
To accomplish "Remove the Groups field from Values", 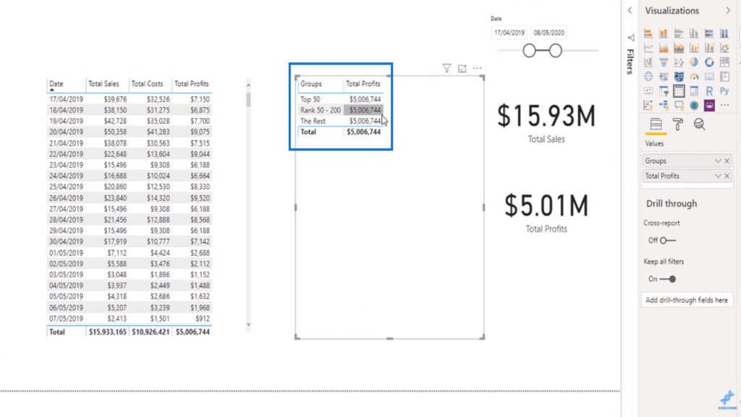I will 727,161.
